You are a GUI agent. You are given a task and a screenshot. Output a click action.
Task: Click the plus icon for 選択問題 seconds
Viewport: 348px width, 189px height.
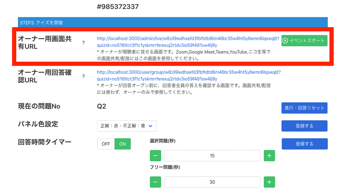tap(269, 156)
